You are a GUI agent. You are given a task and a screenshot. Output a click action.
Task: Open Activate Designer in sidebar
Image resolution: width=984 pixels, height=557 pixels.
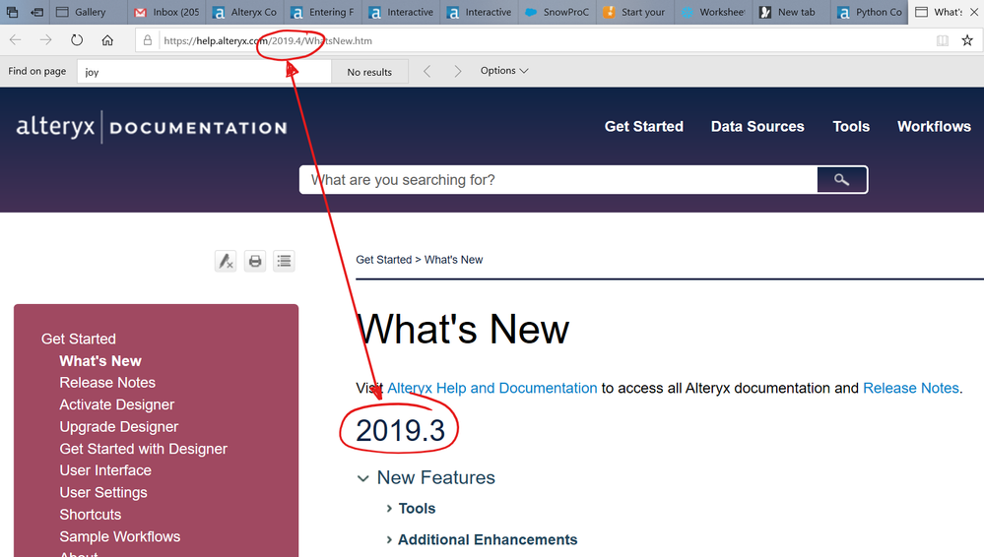(x=117, y=404)
